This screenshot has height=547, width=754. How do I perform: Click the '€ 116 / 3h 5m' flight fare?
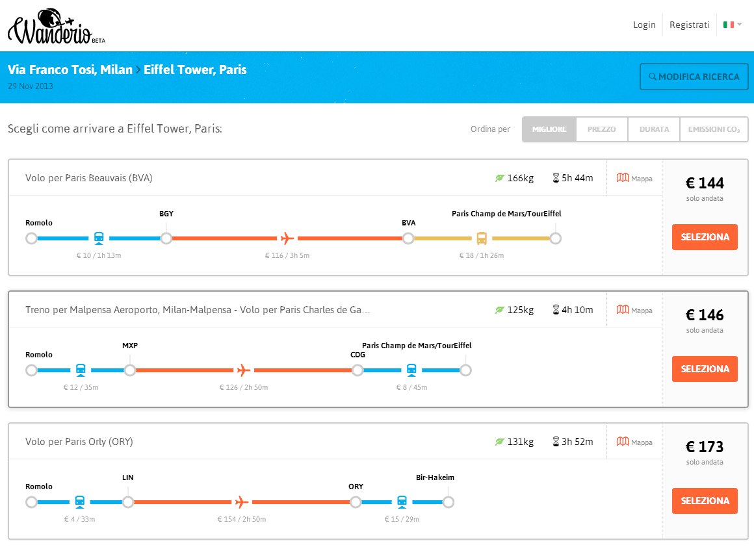[x=287, y=256]
